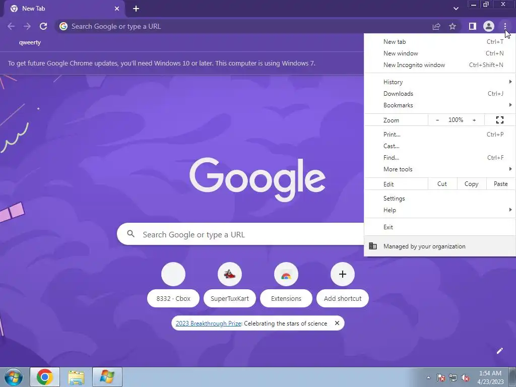Viewport: 516px width, 387px height.
Task: Click the 100% zoom value
Action: pos(456,120)
